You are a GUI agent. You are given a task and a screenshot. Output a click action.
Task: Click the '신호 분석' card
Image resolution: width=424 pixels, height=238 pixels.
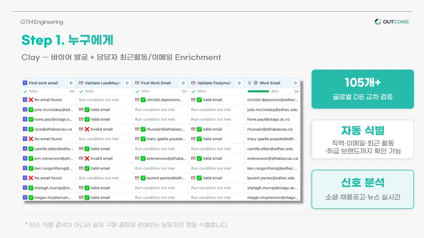click(x=363, y=189)
